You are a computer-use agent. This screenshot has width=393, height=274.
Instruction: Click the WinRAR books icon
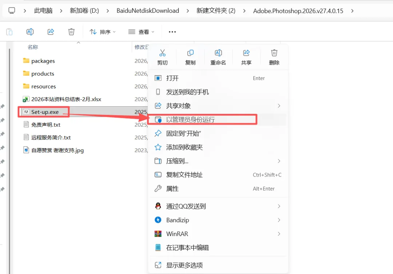[x=158, y=234]
